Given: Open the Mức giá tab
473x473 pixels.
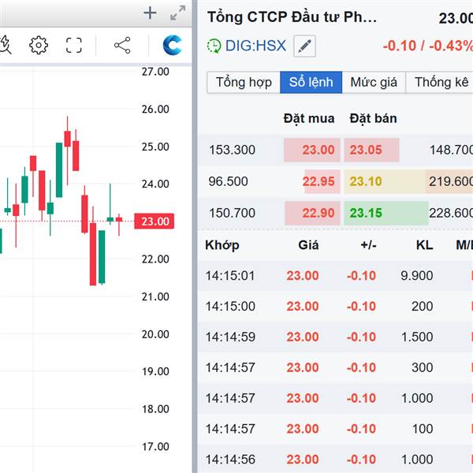Looking at the screenshot, I should tap(374, 82).
